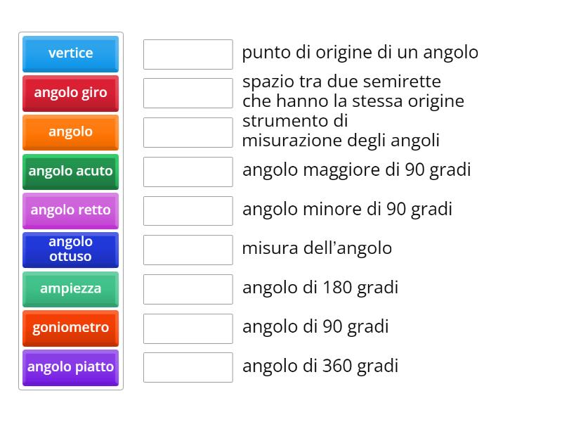Screen dimensions: 562x422
Task: Select the dark blue 'angolo ottuso' tile
Action: click(x=70, y=250)
